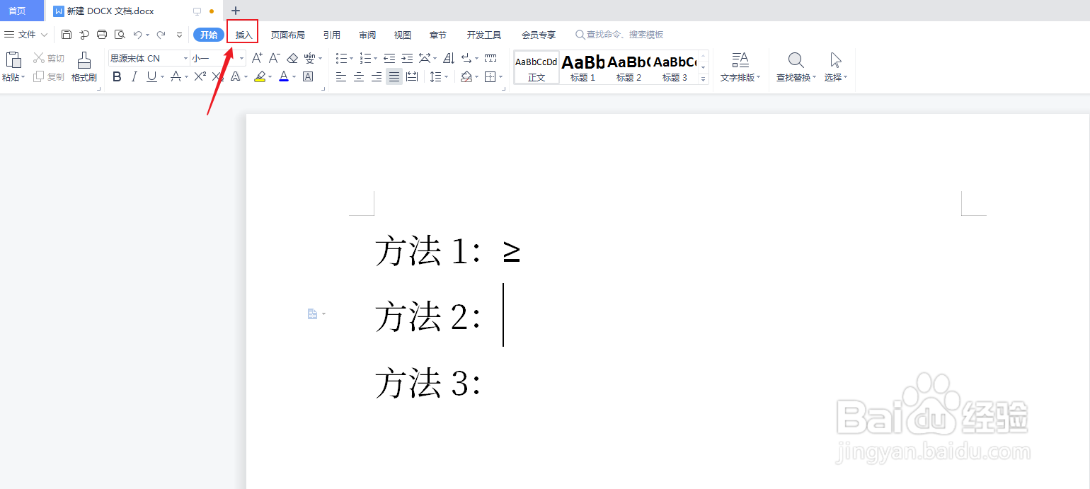Toggle justify alignment for the paragraph
The width and height of the screenshot is (1090, 489).
394,76
